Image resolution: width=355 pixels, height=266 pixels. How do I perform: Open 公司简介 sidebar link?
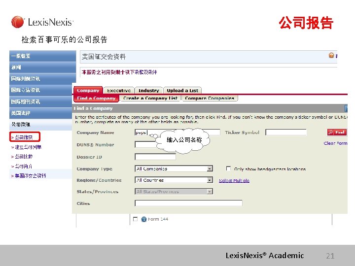(x=24, y=166)
